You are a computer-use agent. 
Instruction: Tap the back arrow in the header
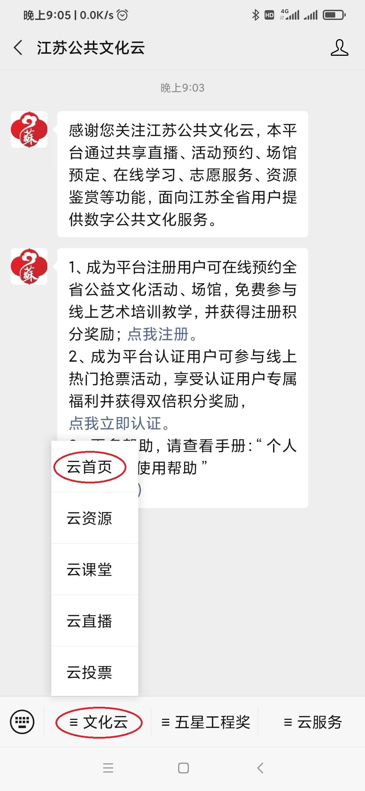coord(18,47)
